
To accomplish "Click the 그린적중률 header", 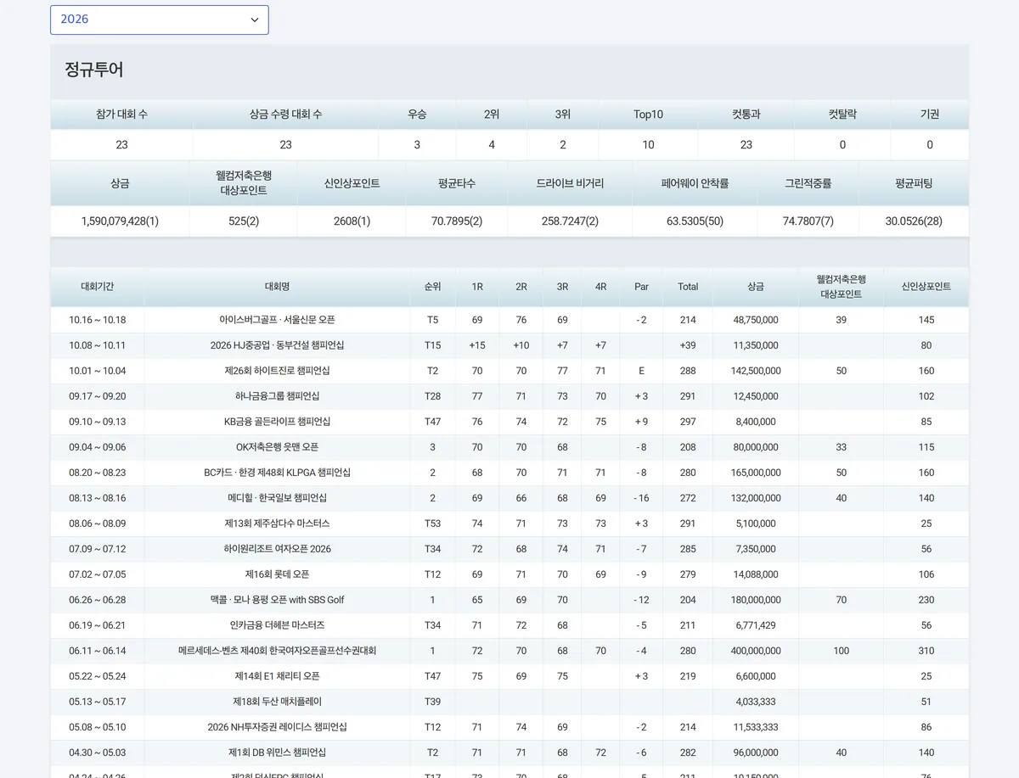I will (x=808, y=183).
